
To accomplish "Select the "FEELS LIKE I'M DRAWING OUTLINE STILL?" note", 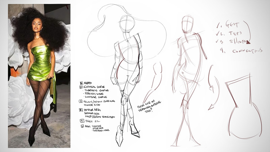I will point(149,106).
